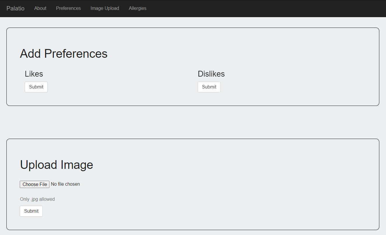Select Image Upload in the top navbar
386x235 pixels.
(105, 8)
